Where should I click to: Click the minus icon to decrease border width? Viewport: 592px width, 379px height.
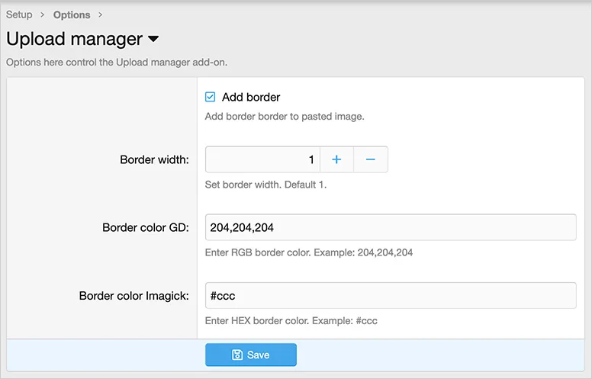pos(371,159)
